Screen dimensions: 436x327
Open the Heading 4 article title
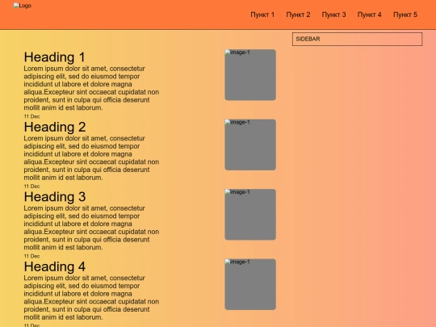(x=55, y=266)
